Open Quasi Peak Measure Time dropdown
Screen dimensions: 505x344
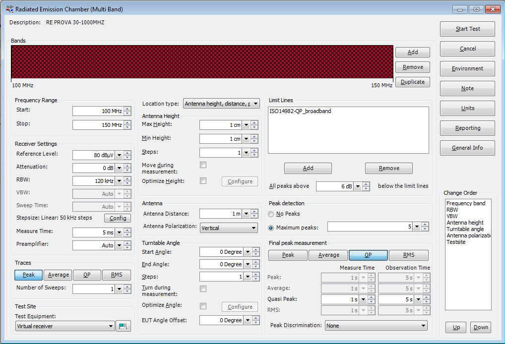pos(363,299)
